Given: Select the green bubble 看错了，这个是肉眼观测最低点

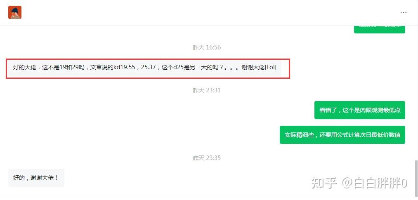Looking at the screenshot, I should tap(360, 110).
